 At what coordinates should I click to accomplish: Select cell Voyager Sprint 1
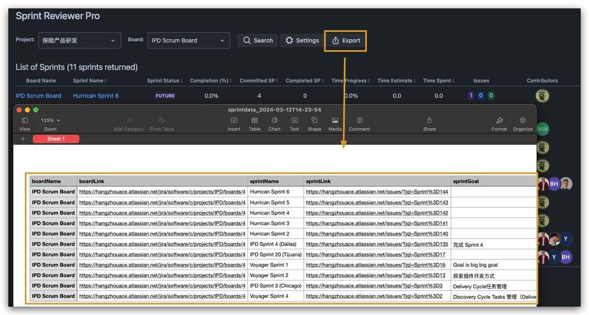[x=276, y=265]
